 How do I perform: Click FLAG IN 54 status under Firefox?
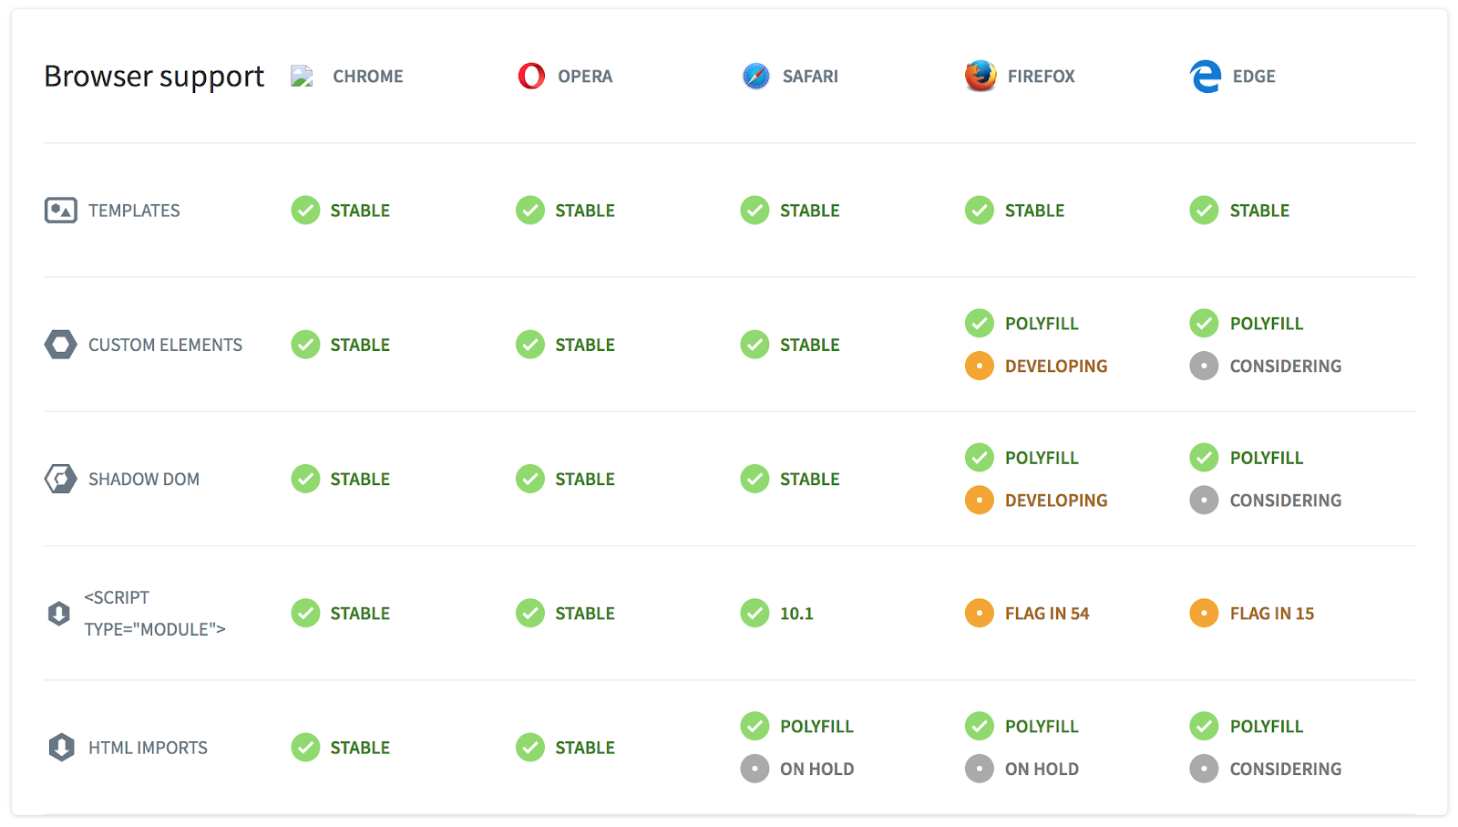[x=1047, y=614]
